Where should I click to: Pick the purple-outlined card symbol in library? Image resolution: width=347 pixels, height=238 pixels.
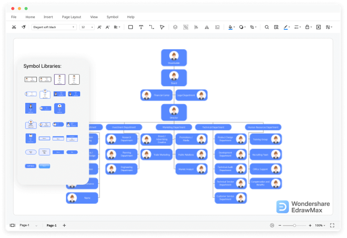coord(60,79)
